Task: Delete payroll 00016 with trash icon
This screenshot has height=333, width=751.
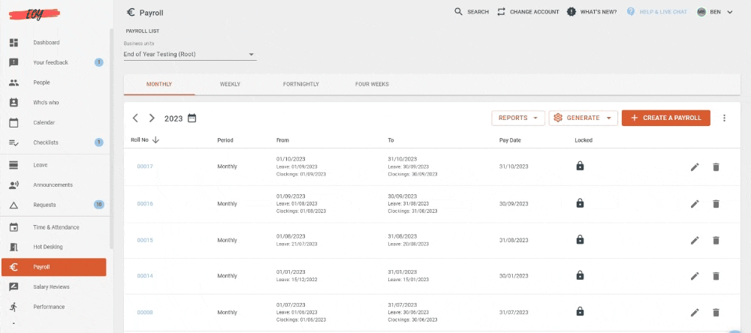Action: [716, 204]
